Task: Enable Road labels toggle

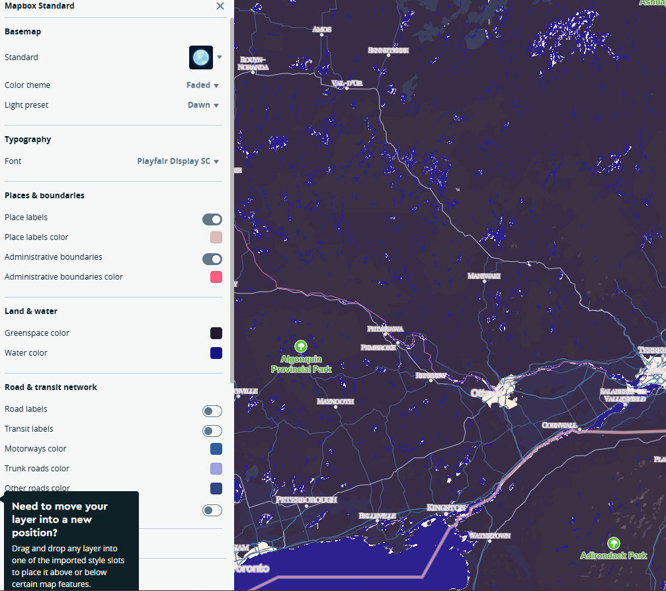Action: point(212,411)
